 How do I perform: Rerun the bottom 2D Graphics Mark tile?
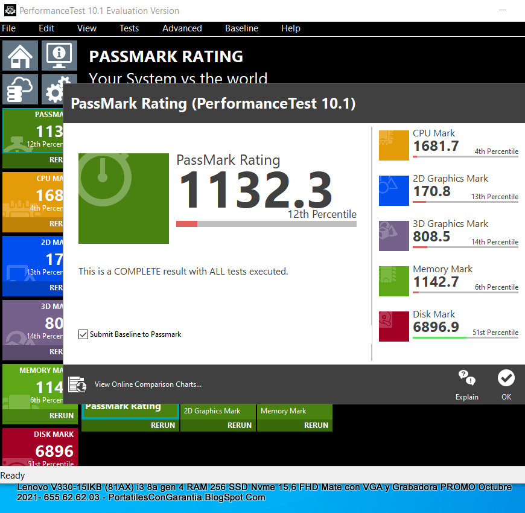(240, 425)
